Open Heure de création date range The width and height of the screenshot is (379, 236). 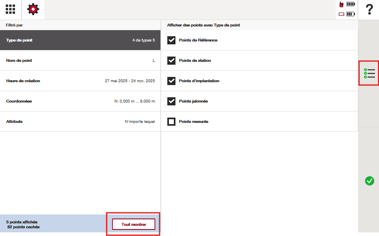pyautogui.click(x=80, y=81)
